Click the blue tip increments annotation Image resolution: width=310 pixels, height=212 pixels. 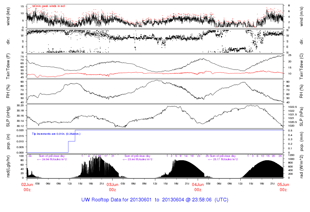(56, 134)
